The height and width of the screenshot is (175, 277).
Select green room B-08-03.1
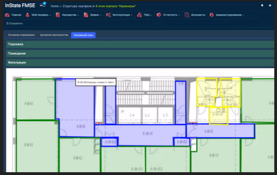pyautogui.click(x=123, y=159)
